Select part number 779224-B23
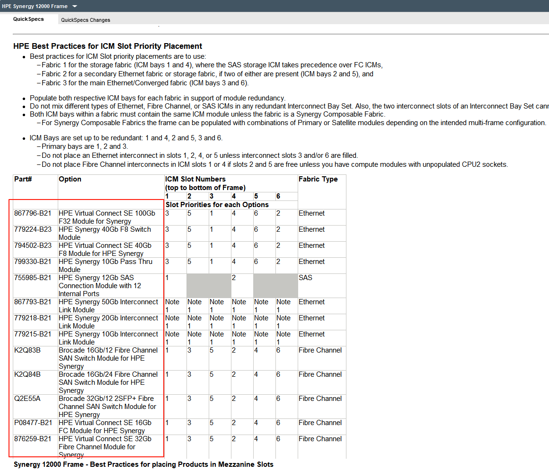The width and height of the screenshot is (549, 472). coord(33,229)
